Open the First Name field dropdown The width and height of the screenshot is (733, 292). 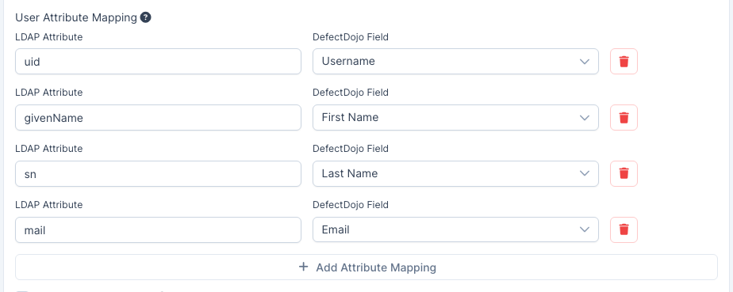tap(455, 118)
